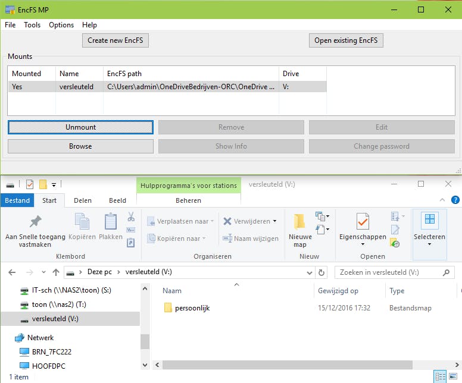Viewport: 462px width, 383px height.
Task: Expand the address bar history dropdown
Action: (308, 272)
